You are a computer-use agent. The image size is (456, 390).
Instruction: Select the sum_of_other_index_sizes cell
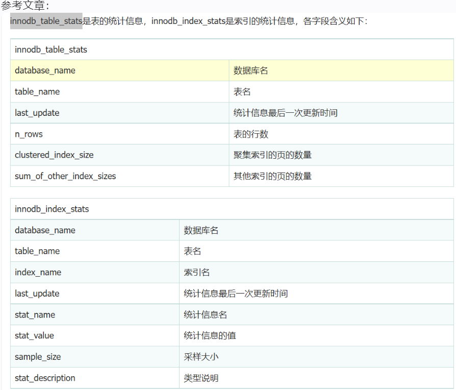click(65, 176)
